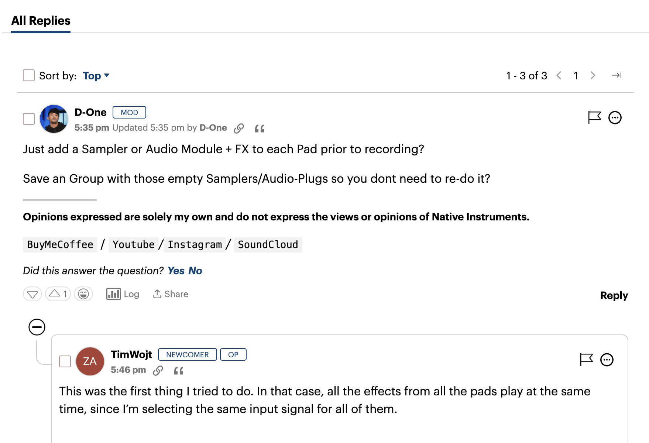Downvote D-One's reply
Image resolution: width=649 pixels, height=443 pixels.
click(32, 294)
